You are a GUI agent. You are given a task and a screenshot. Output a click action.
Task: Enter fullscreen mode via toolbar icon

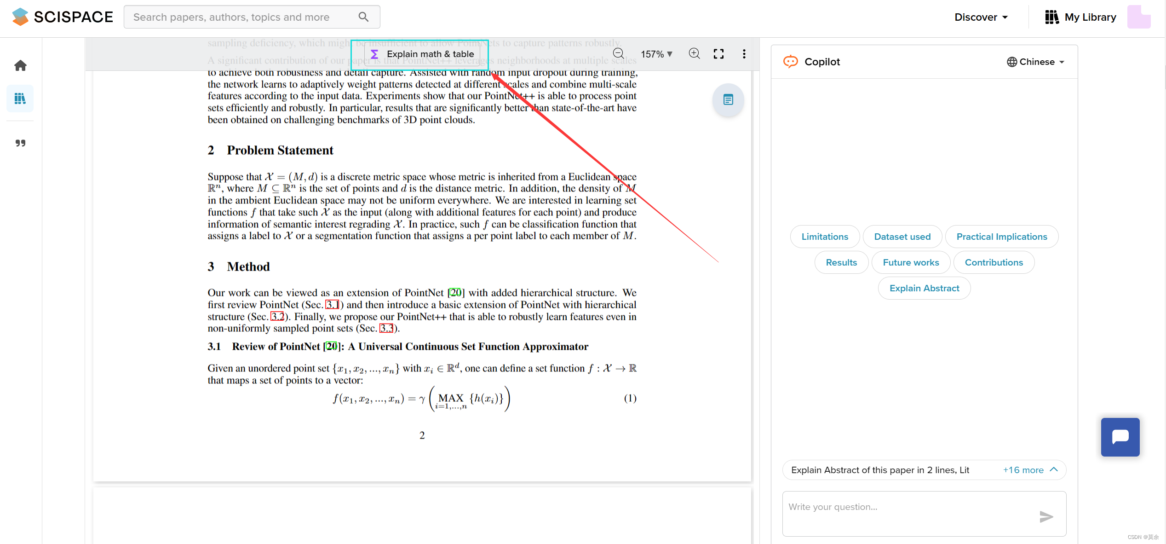click(718, 54)
